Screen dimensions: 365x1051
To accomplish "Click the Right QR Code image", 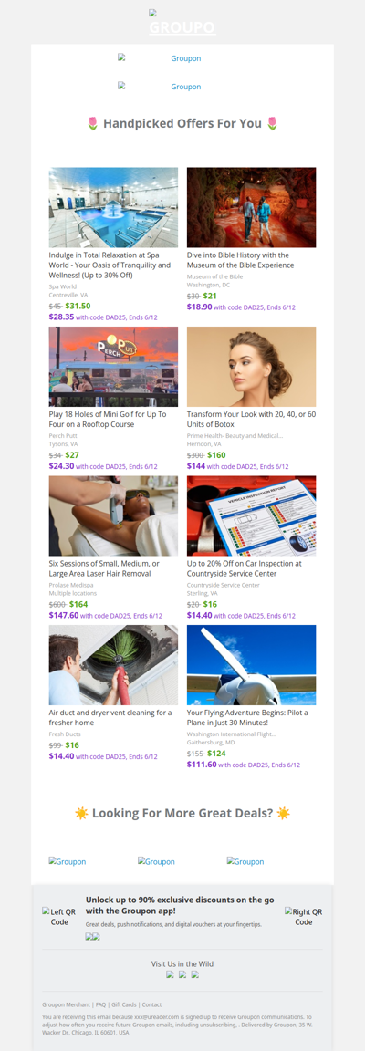I will tap(303, 916).
